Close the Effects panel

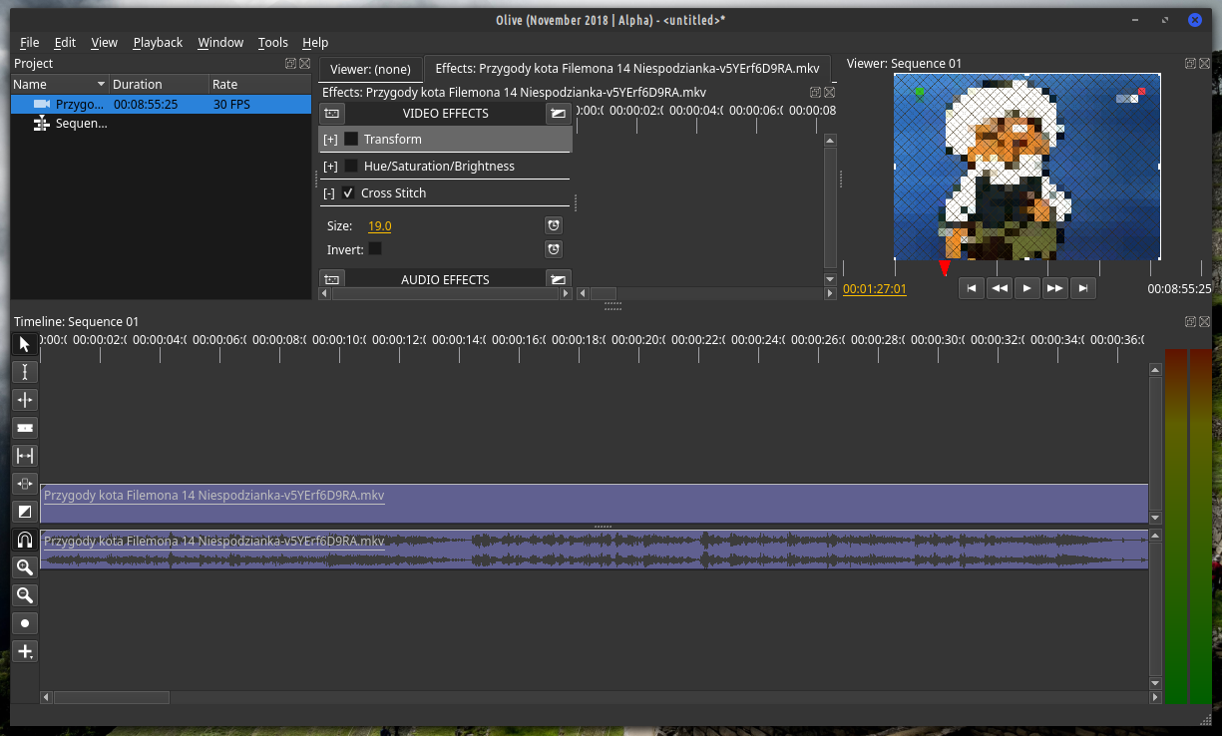click(829, 92)
